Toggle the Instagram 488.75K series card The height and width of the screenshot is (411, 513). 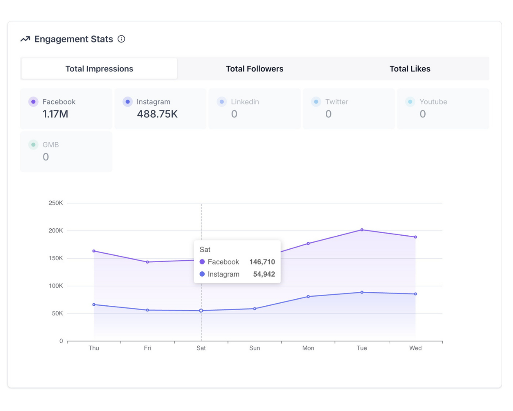pos(161,109)
